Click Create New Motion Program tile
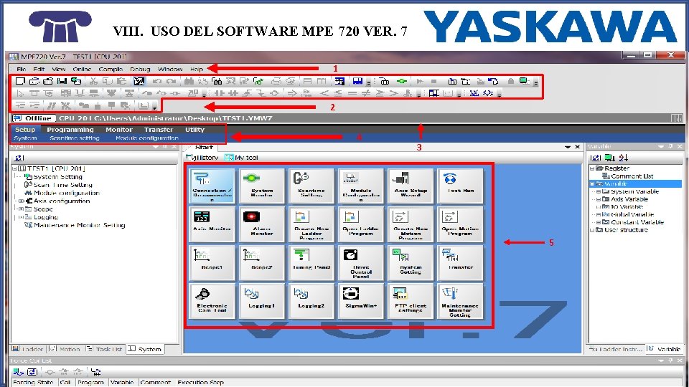 click(411, 224)
